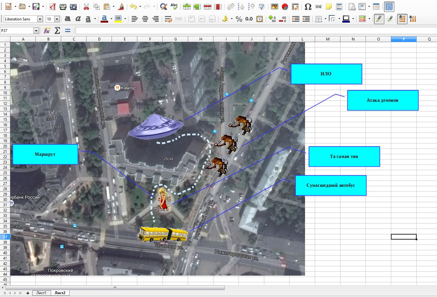Open the font size dropdown
This screenshot has height=297, width=437.
[x=57, y=19]
